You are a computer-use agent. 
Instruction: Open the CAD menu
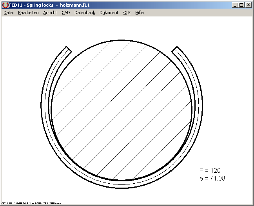click(65, 13)
